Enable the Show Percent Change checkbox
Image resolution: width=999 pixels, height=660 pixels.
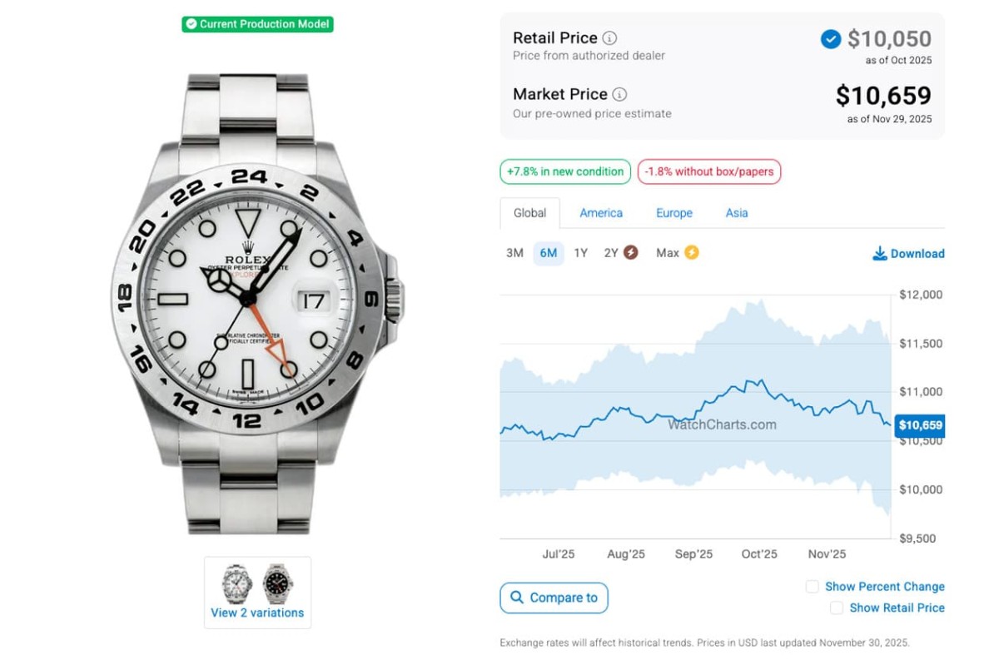coord(813,587)
